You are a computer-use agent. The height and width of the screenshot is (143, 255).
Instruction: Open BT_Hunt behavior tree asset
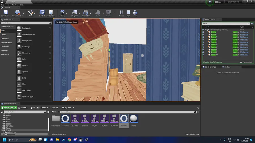85,120
